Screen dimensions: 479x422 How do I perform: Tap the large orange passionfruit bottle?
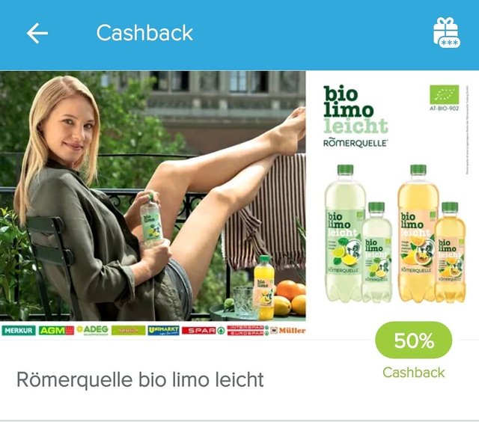tap(418, 233)
